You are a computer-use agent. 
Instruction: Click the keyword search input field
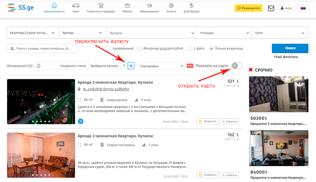pyautogui.click(x=42, y=48)
